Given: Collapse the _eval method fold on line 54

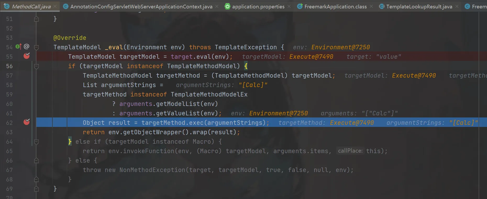Looking at the screenshot, I should tap(36, 47).
